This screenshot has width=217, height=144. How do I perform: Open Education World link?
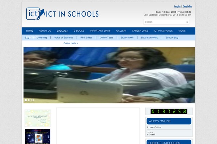pyautogui.click(x=150, y=37)
